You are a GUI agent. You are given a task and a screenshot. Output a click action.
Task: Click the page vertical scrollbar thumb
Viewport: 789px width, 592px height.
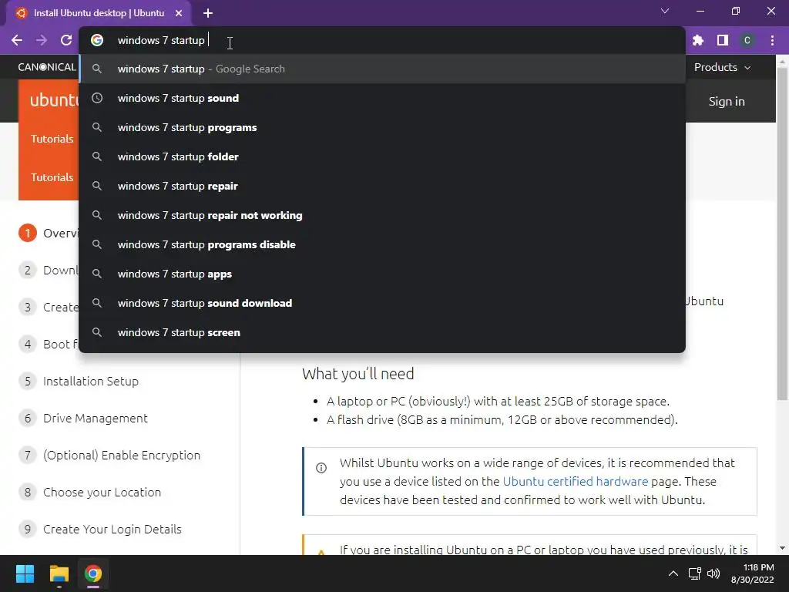coord(782,234)
